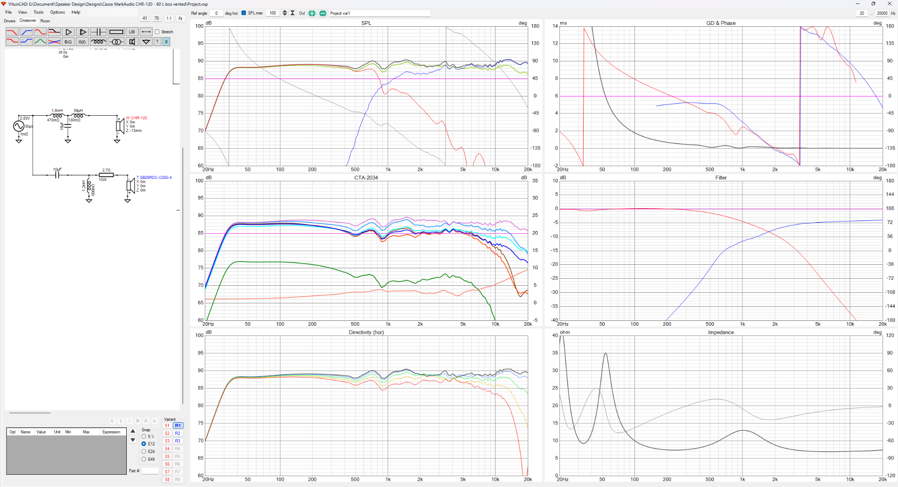Move selected parameter down with arrow
The height and width of the screenshot is (487, 898).
(x=133, y=440)
